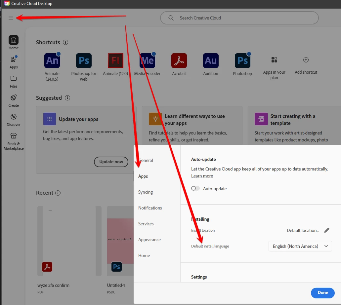Edit the install location with the pencil icon
This screenshot has height=305, width=341.
[327, 230]
